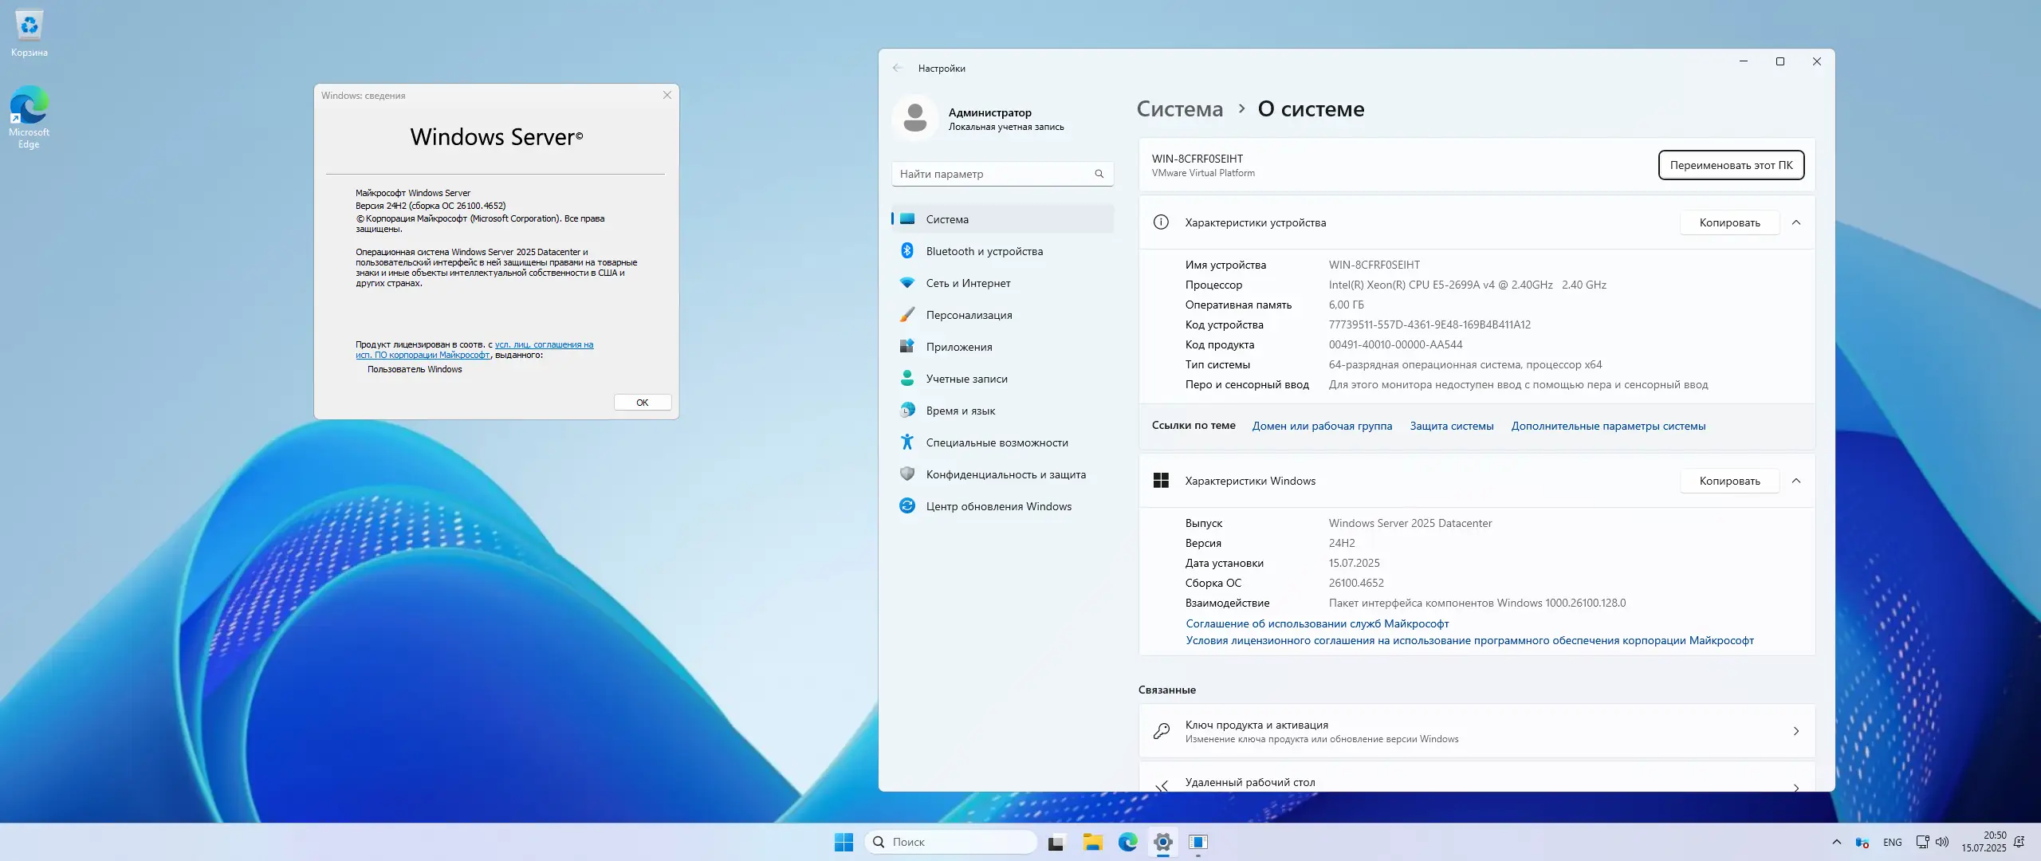Go to Учетные записи section

click(x=966, y=379)
